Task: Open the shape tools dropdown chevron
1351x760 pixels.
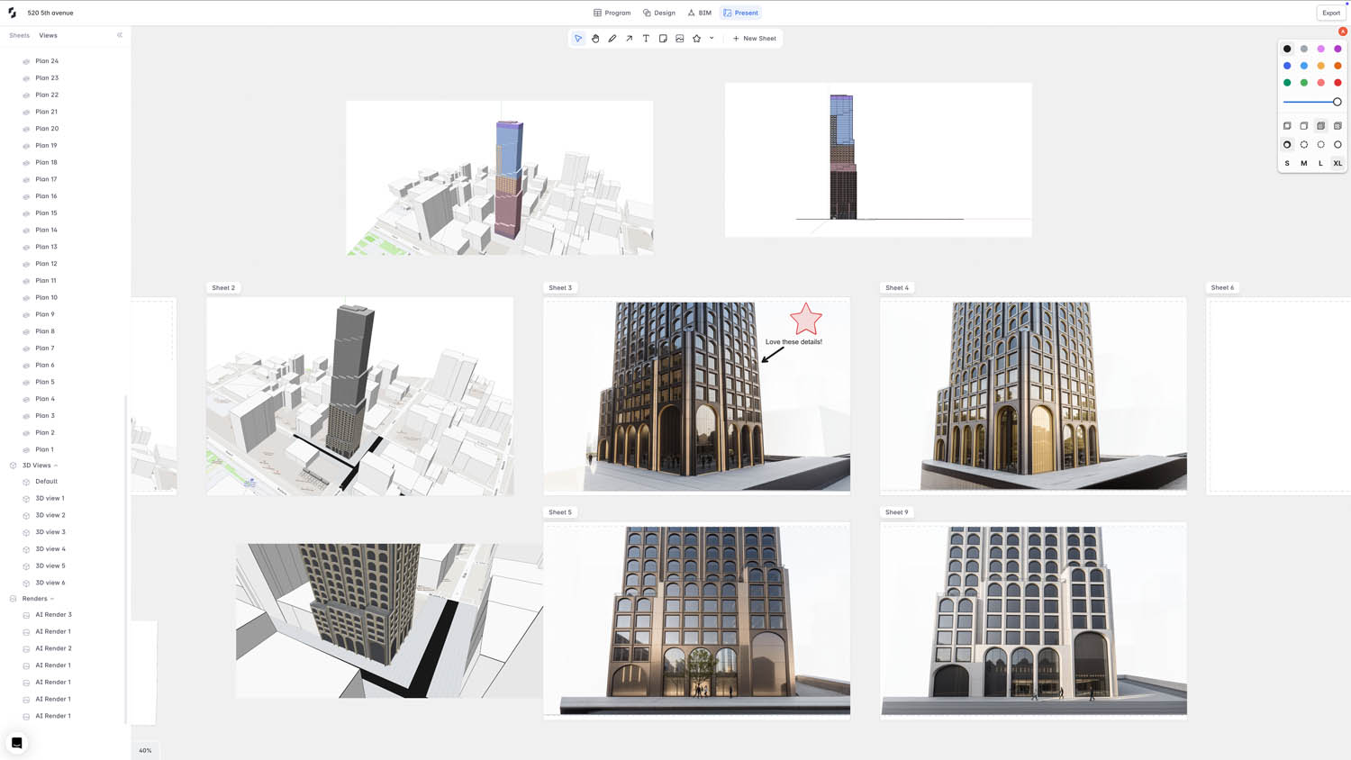Action: (x=712, y=39)
